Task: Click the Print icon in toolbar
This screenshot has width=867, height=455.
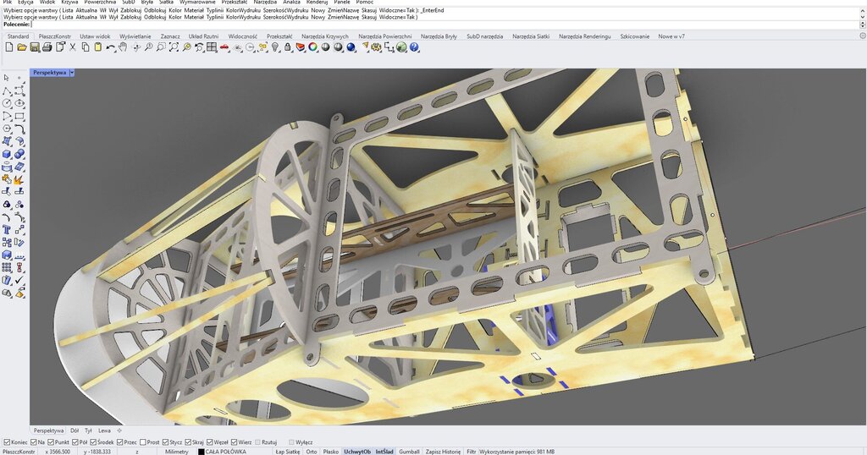Action: 47,47
